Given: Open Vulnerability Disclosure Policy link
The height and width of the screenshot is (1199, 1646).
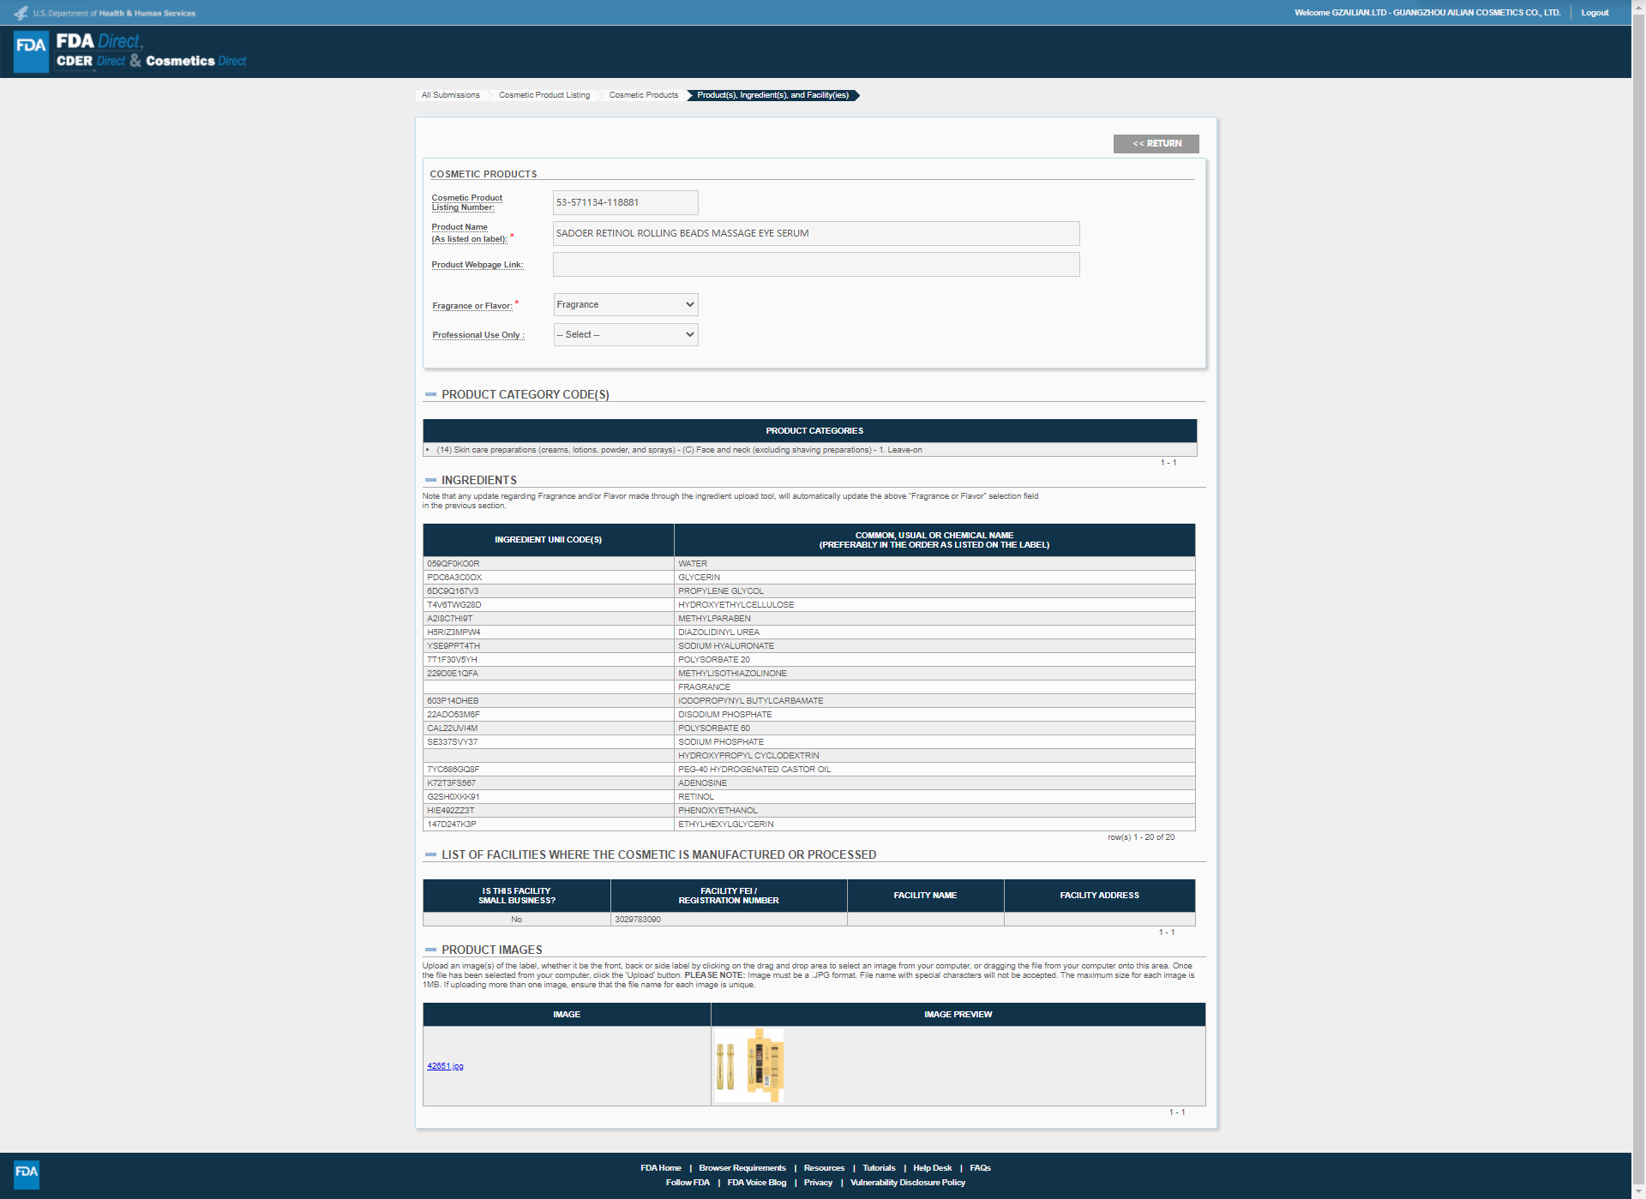Looking at the screenshot, I should pyautogui.click(x=907, y=1183).
